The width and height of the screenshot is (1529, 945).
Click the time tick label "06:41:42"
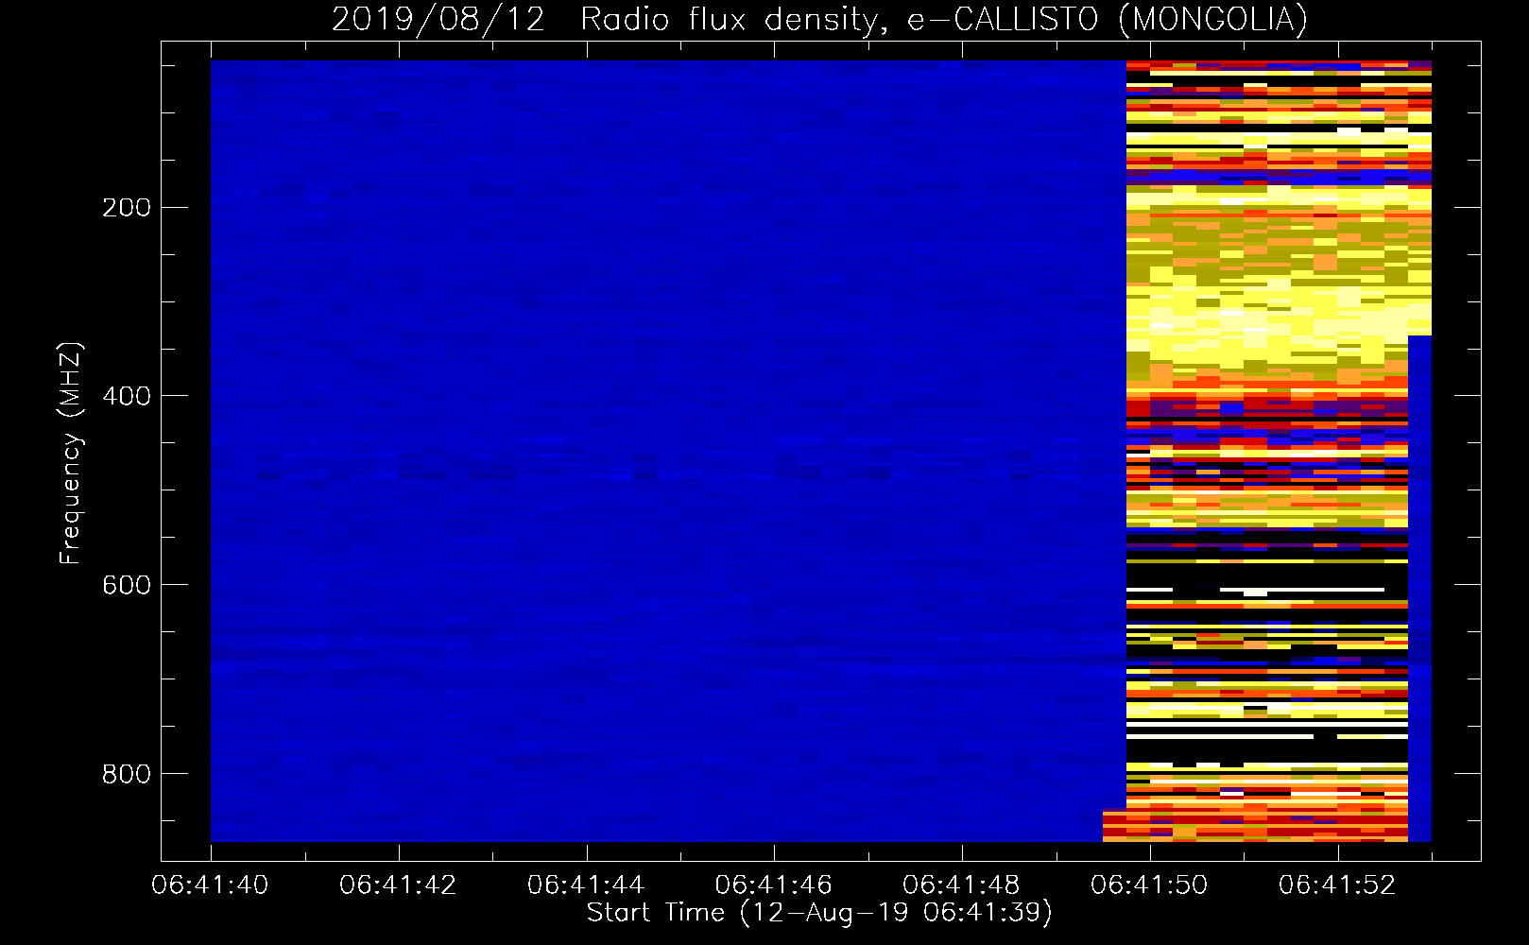pyautogui.click(x=398, y=885)
